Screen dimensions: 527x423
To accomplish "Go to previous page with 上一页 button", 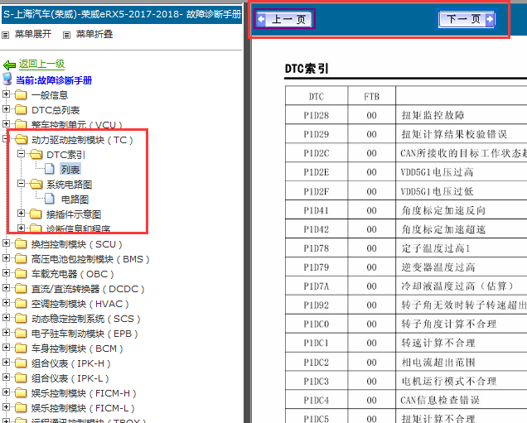I will click(x=284, y=19).
